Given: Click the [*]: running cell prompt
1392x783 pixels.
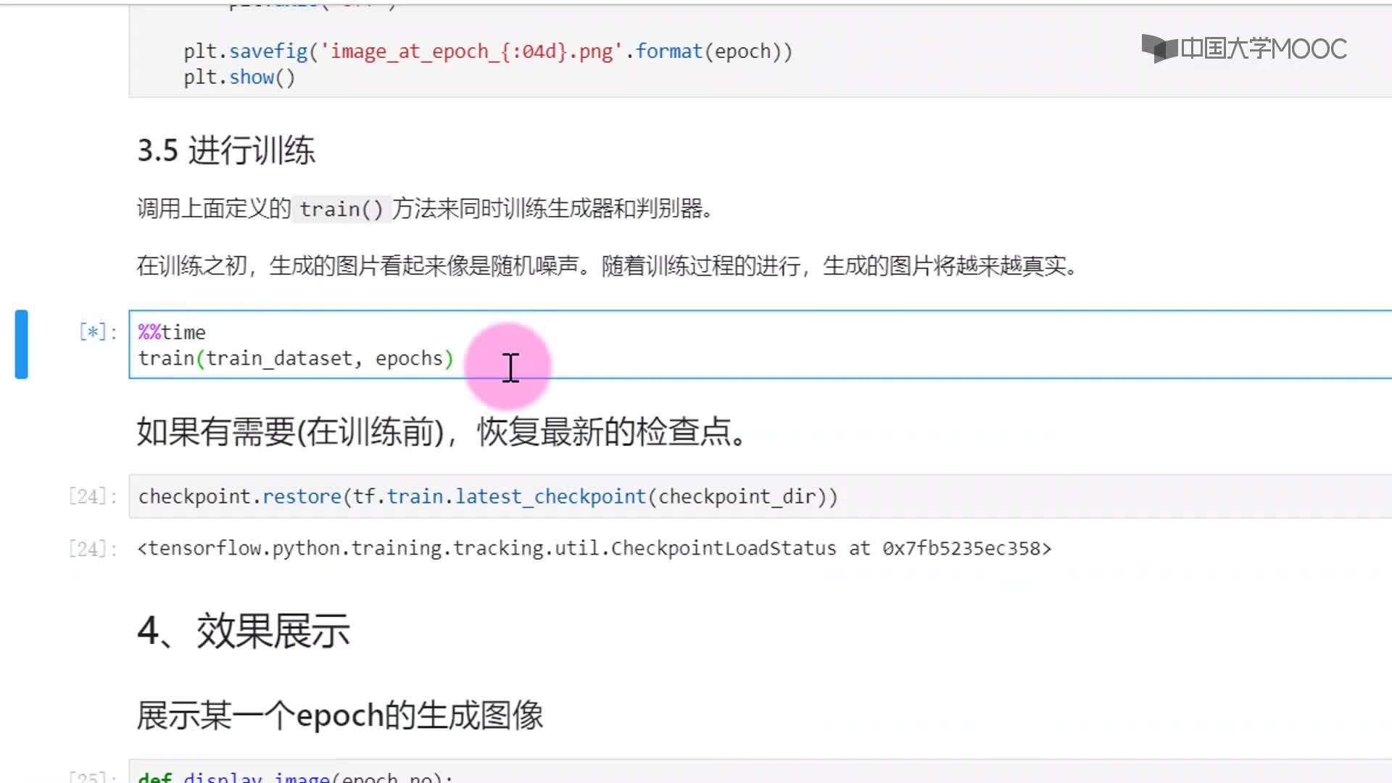Looking at the screenshot, I should click(x=98, y=332).
